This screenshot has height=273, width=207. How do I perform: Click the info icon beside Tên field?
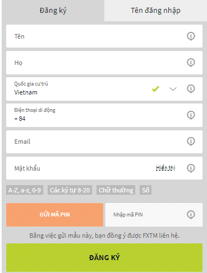(191, 36)
